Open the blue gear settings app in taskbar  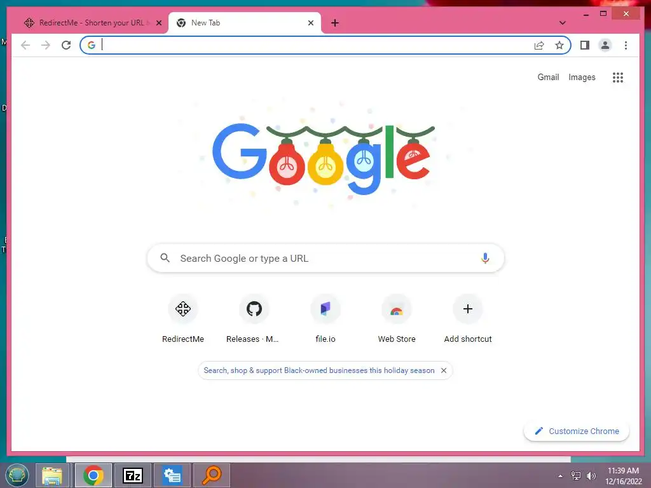[172, 475]
